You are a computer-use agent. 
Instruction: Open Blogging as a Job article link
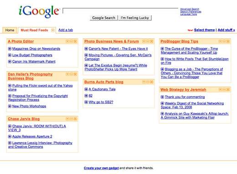pos(192,73)
